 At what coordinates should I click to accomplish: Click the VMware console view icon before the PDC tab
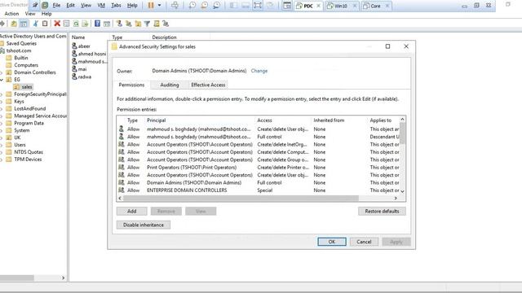[287, 6]
